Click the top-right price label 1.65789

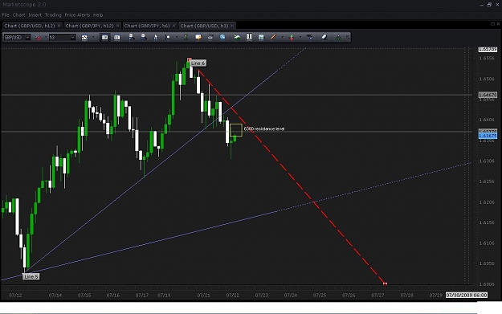[x=488, y=49]
